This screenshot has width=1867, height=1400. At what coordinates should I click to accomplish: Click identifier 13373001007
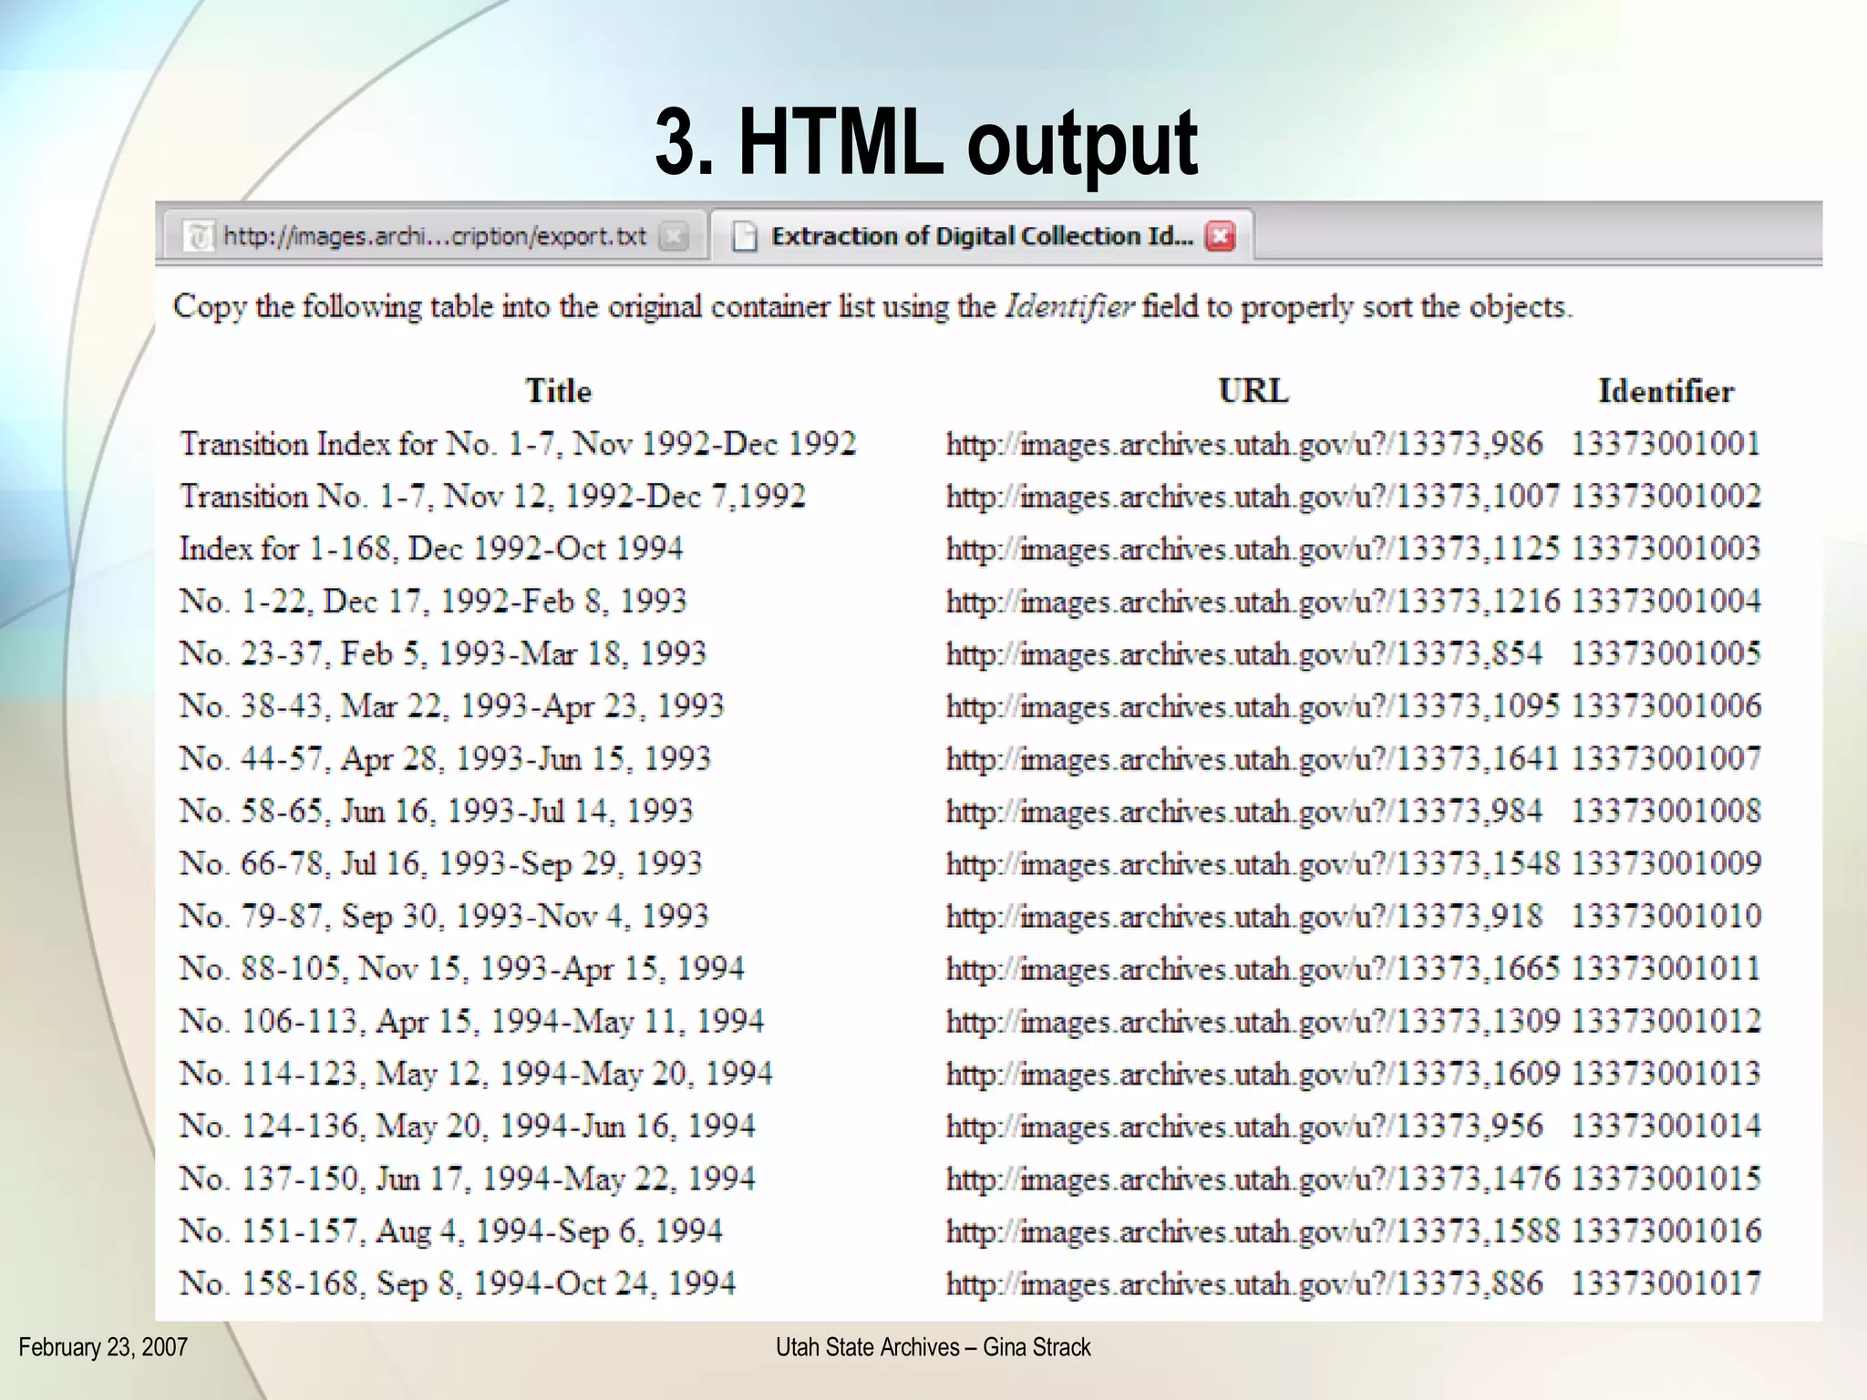click(x=1666, y=759)
